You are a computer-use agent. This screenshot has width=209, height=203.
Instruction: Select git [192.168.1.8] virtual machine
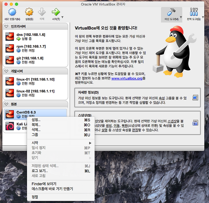[35, 60]
